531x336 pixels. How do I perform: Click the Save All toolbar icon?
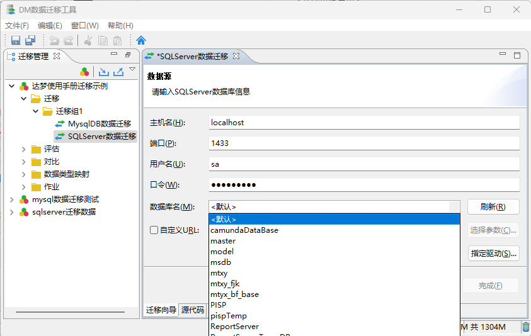pos(30,40)
